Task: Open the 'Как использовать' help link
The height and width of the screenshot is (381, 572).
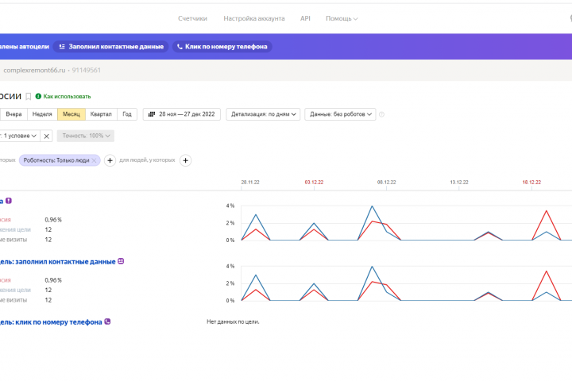Action: [x=67, y=97]
